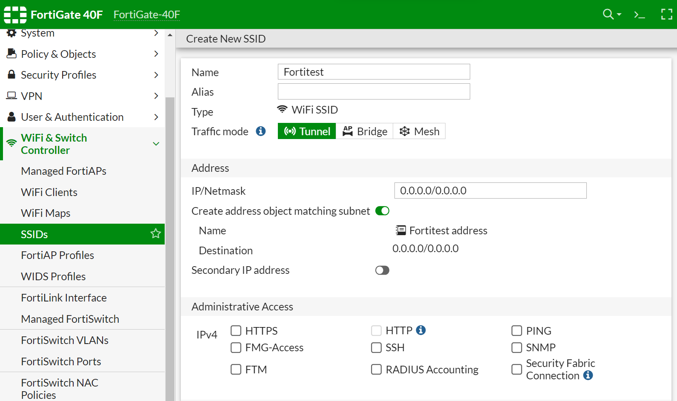Click the Alias input field
This screenshot has height=401, width=677.
[x=374, y=91]
